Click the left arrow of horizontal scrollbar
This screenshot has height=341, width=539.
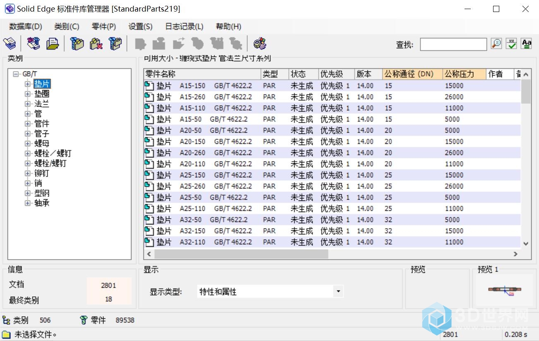pos(149,254)
